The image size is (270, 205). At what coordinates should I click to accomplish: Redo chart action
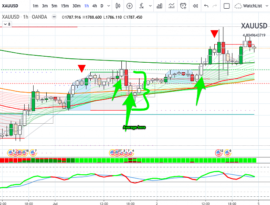[x=215, y=6]
